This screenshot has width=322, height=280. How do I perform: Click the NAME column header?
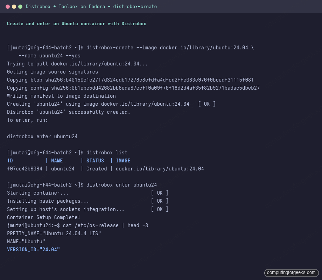click(x=57, y=161)
